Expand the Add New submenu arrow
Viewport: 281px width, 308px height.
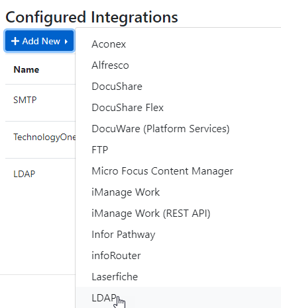66,41
